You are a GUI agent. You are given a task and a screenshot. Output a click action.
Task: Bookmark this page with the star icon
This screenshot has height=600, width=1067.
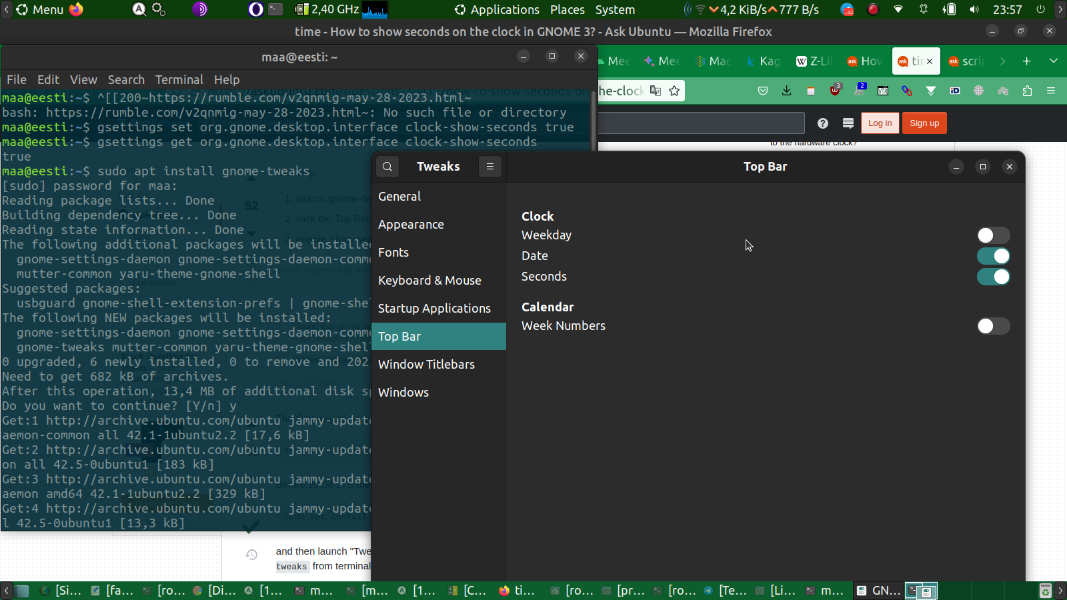675,91
